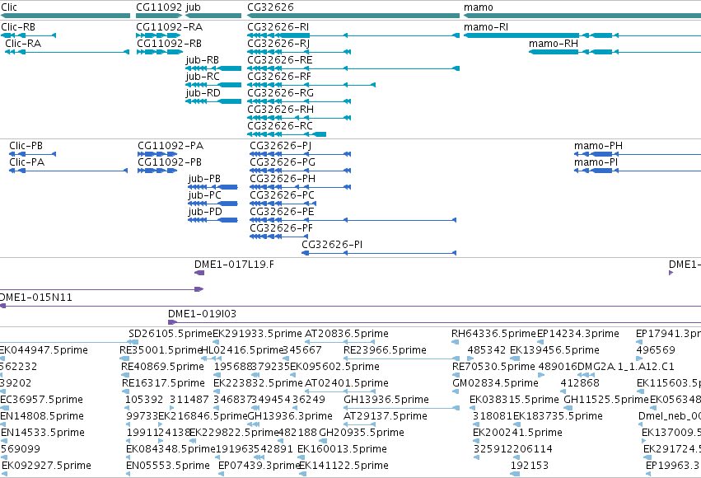Image resolution: width=701 pixels, height=478 pixels.
Task: Open protein label CG32626-PC
Action: click(282, 195)
